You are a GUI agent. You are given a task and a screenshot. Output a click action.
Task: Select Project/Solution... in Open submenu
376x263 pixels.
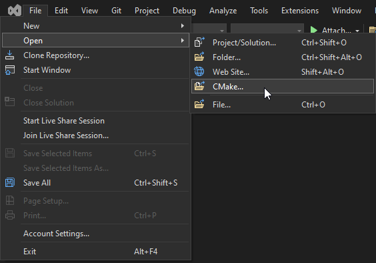click(283, 42)
